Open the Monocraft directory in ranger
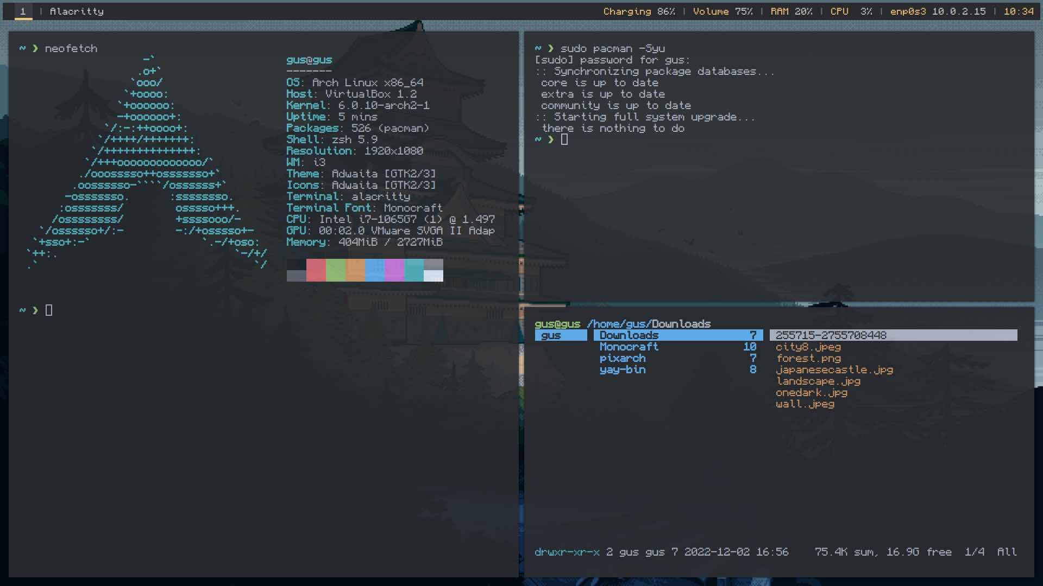Image resolution: width=1043 pixels, height=586 pixels. pos(630,347)
